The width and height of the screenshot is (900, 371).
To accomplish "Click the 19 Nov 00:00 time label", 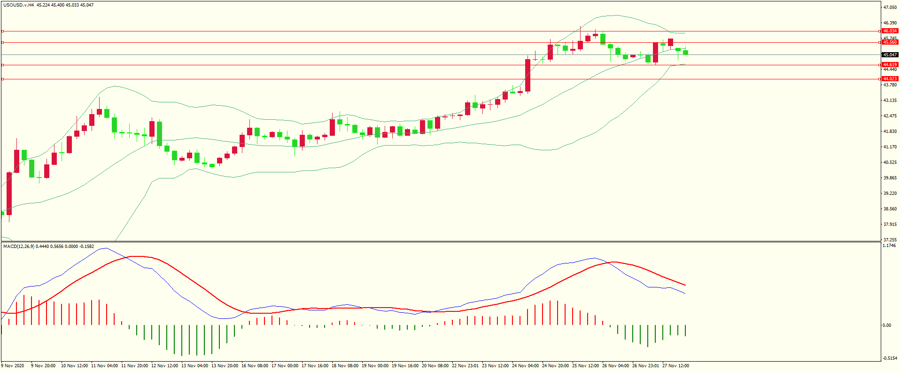I will click(375, 366).
